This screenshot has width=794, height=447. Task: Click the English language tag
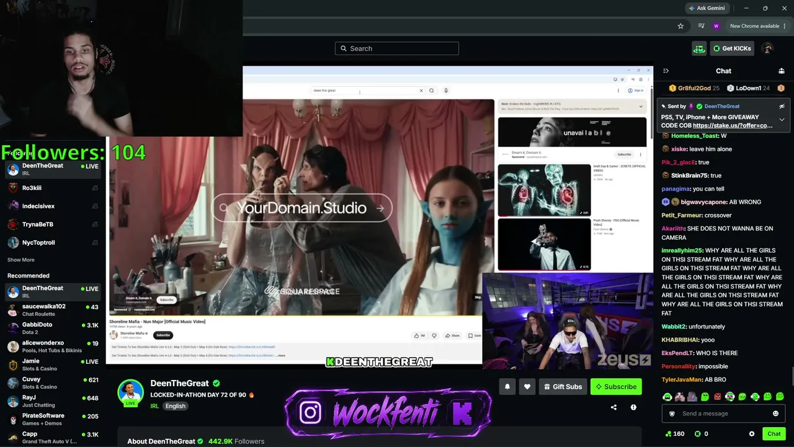(x=176, y=406)
